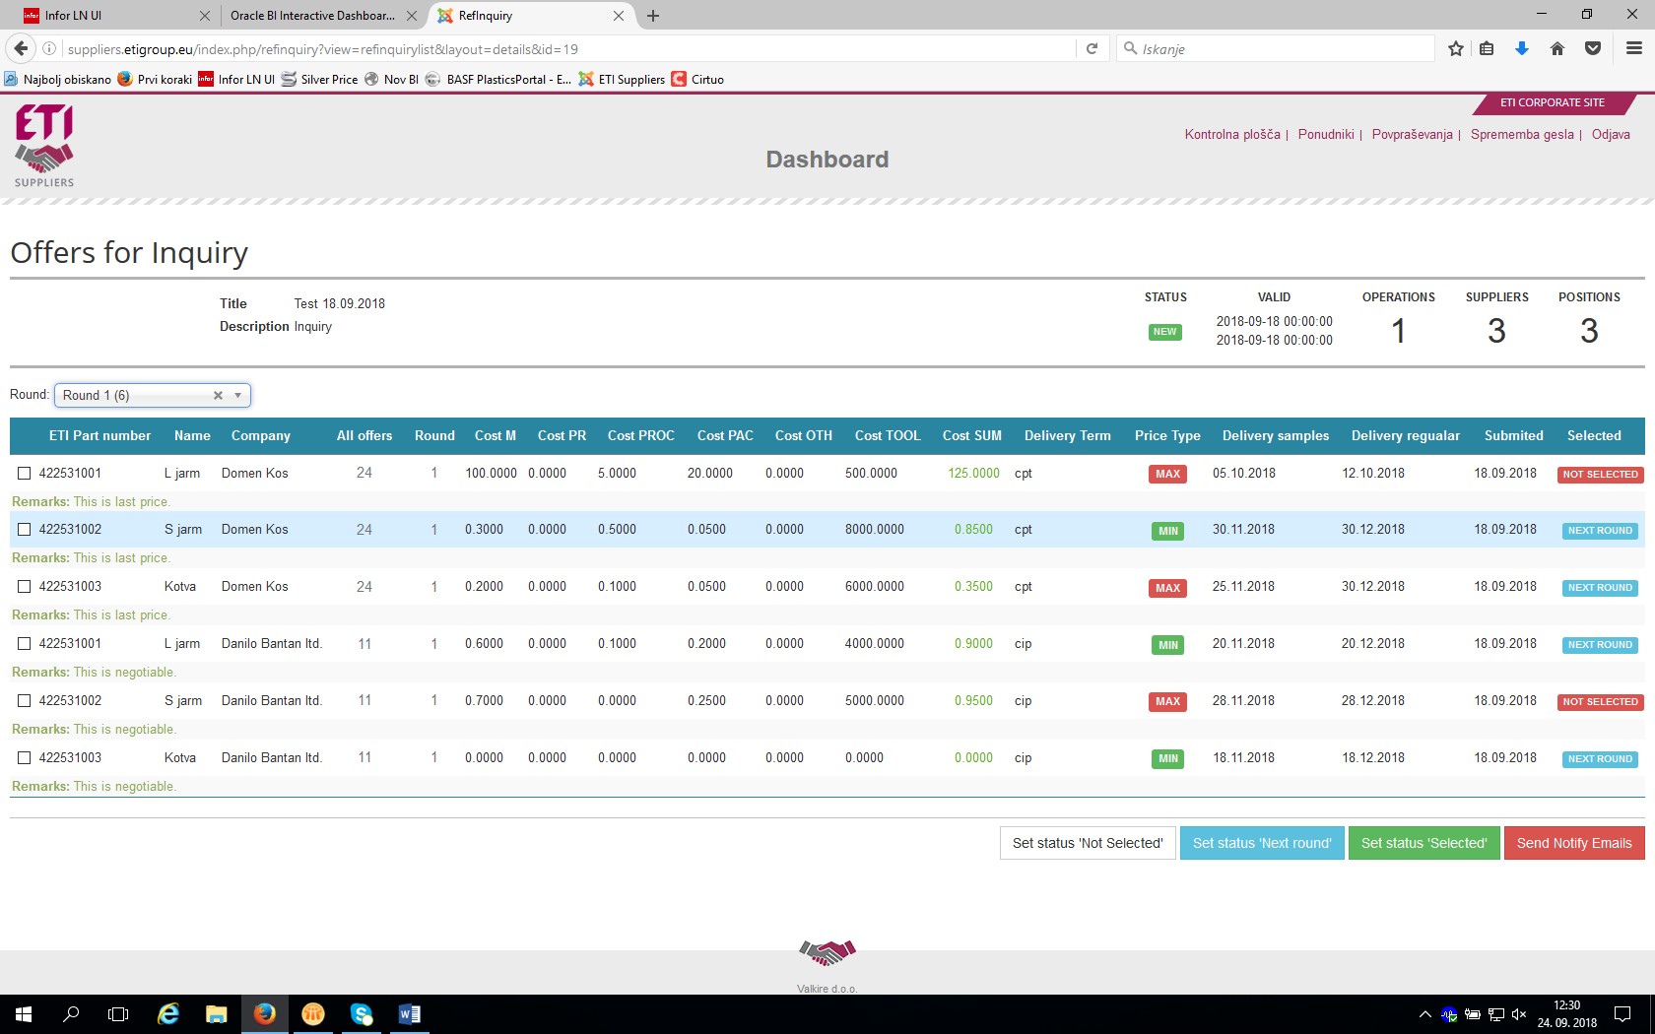
Task: Click the ETI Suppliers logo
Action: pos(44,146)
